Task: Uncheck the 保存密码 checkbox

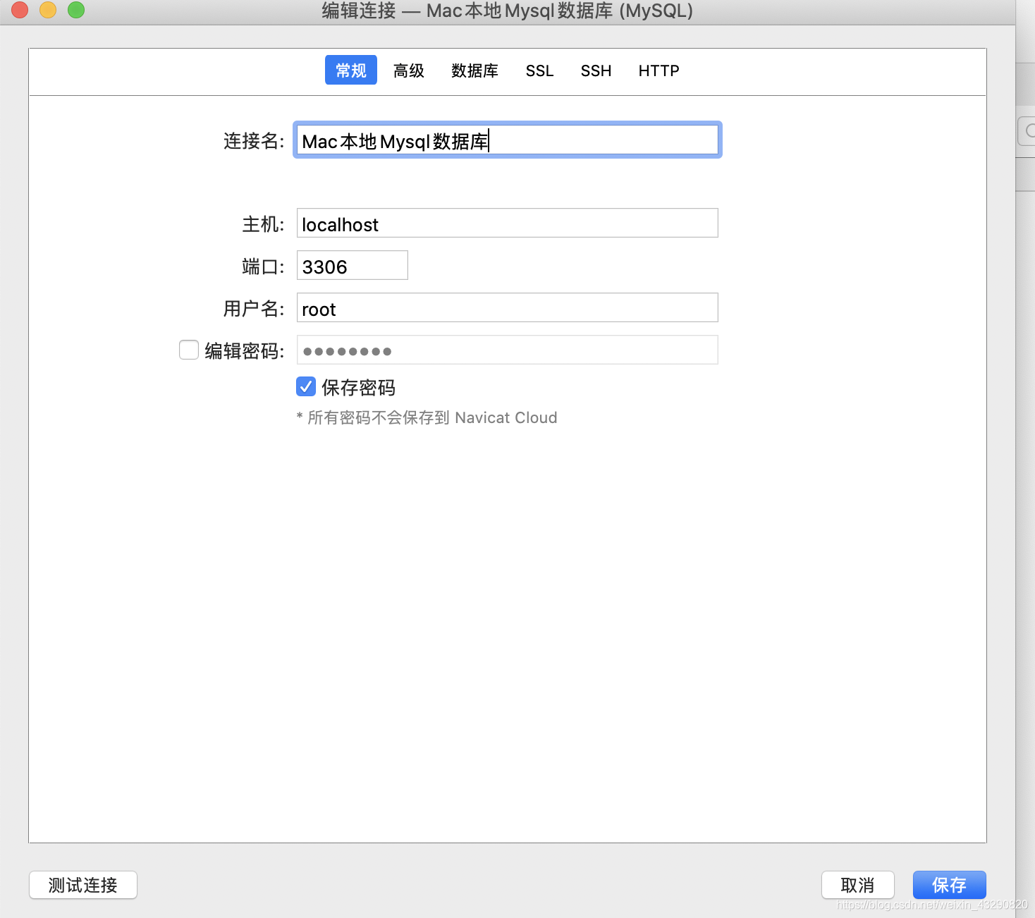Action: click(x=306, y=386)
